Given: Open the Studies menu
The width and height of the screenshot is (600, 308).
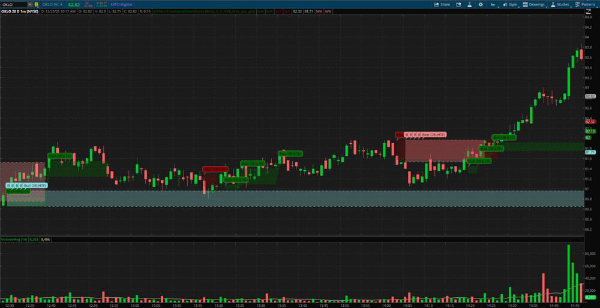Looking at the screenshot, I should [560, 4].
